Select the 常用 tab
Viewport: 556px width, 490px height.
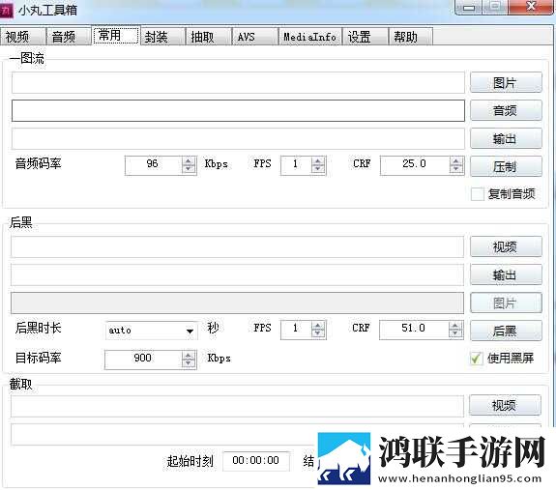(x=116, y=35)
